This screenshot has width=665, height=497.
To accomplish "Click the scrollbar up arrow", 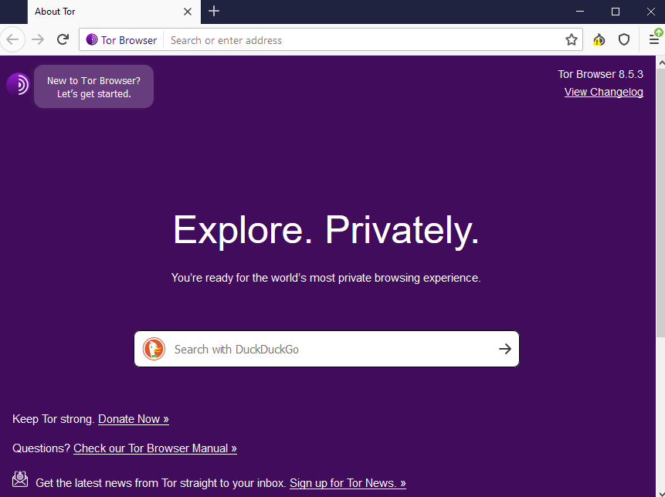I will 661,63.
